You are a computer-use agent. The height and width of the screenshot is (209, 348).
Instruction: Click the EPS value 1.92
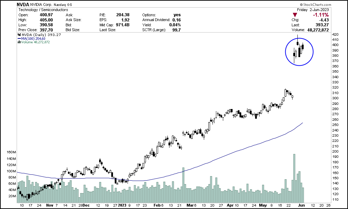pyautogui.click(x=125, y=20)
